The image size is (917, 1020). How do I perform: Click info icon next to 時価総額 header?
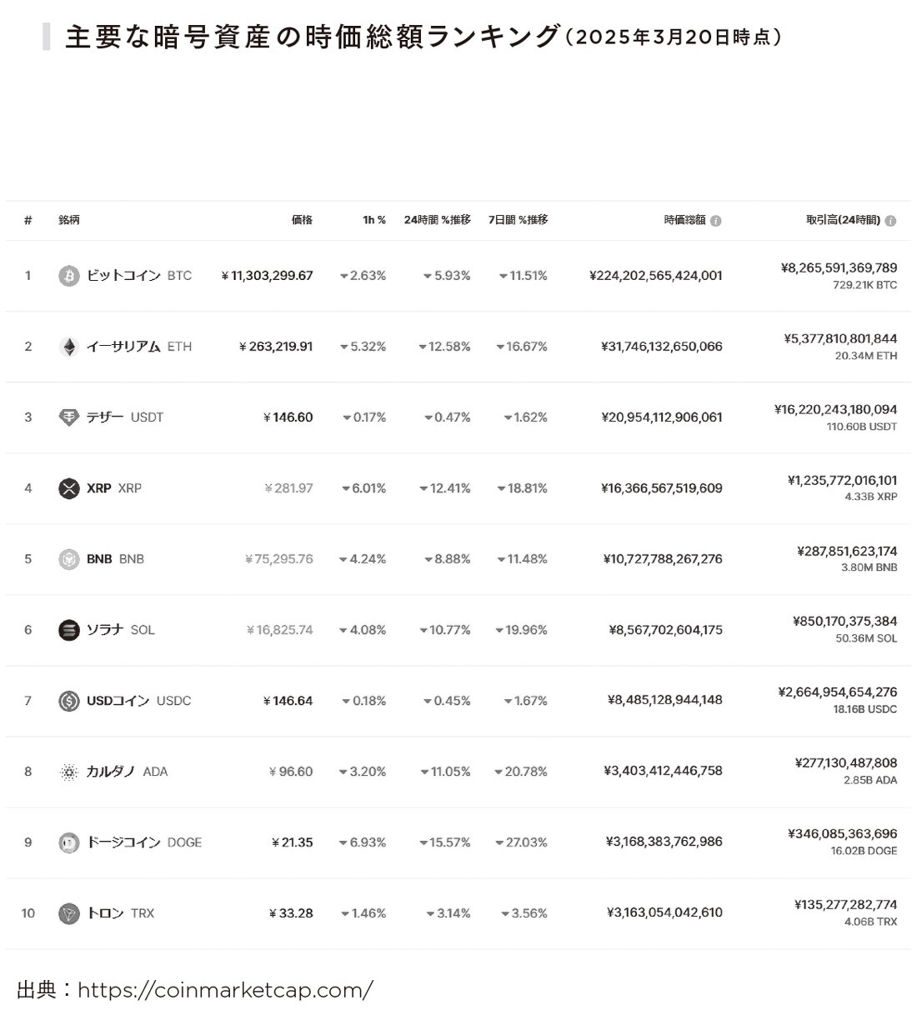716,221
